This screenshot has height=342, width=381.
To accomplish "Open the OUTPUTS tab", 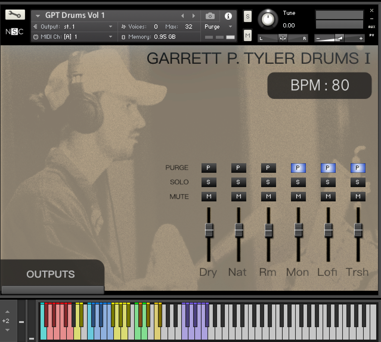I will (51, 274).
